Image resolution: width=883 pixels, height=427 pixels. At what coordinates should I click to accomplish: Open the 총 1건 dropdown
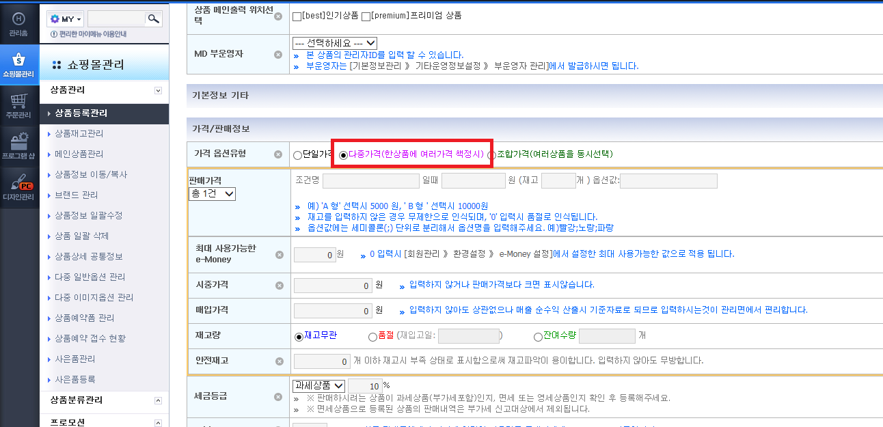click(x=212, y=194)
